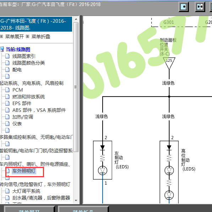Open 线路图颜色分类 in the tree
The image size is (212, 212).
(28, 63)
